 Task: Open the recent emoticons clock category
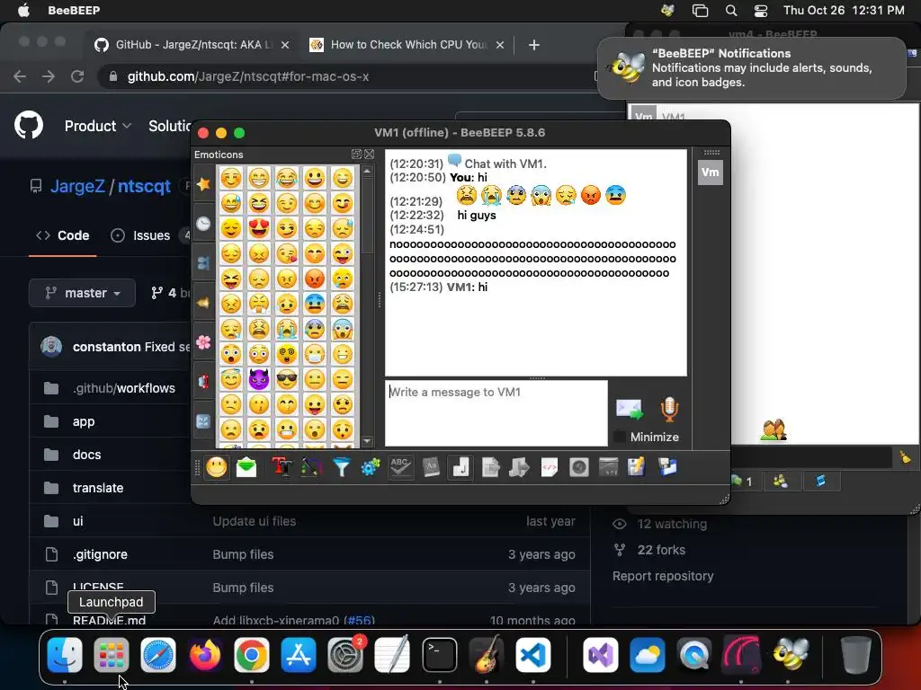point(203,223)
